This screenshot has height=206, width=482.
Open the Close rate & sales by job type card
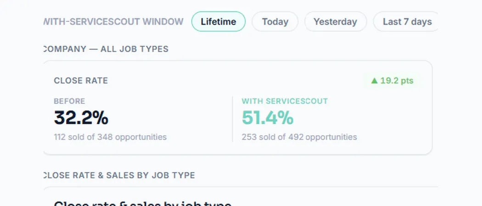click(x=241, y=196)
